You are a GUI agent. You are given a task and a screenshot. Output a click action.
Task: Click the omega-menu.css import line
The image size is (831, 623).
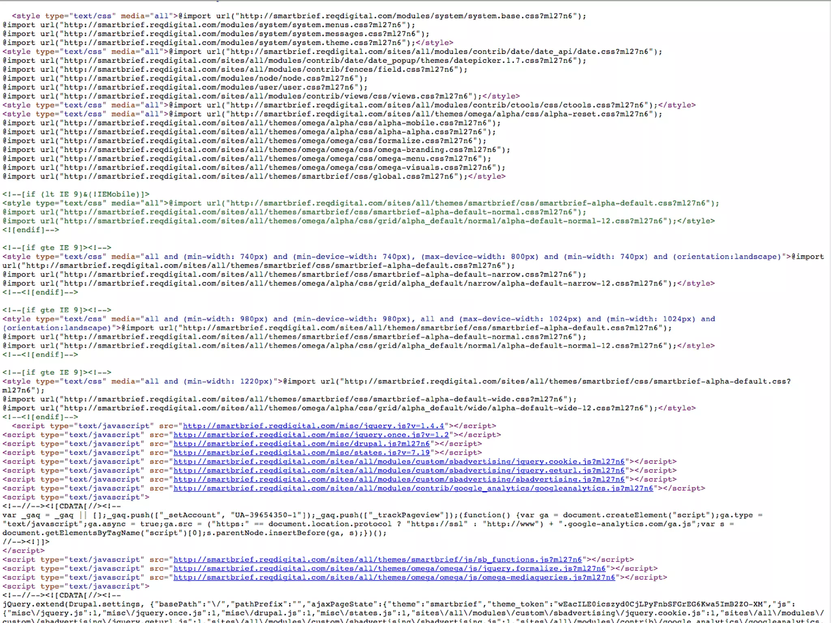247,159
